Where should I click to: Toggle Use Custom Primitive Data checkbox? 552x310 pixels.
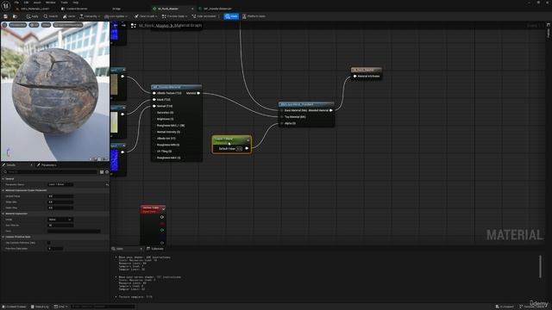tap(49, 243)
